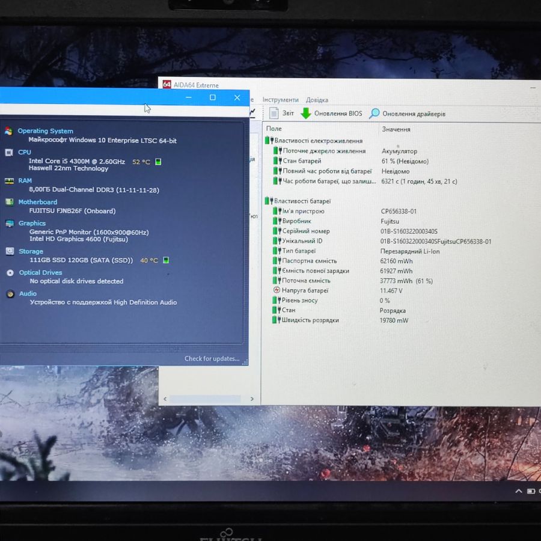Click the RAM memory stick icon

tap(9, 180)
